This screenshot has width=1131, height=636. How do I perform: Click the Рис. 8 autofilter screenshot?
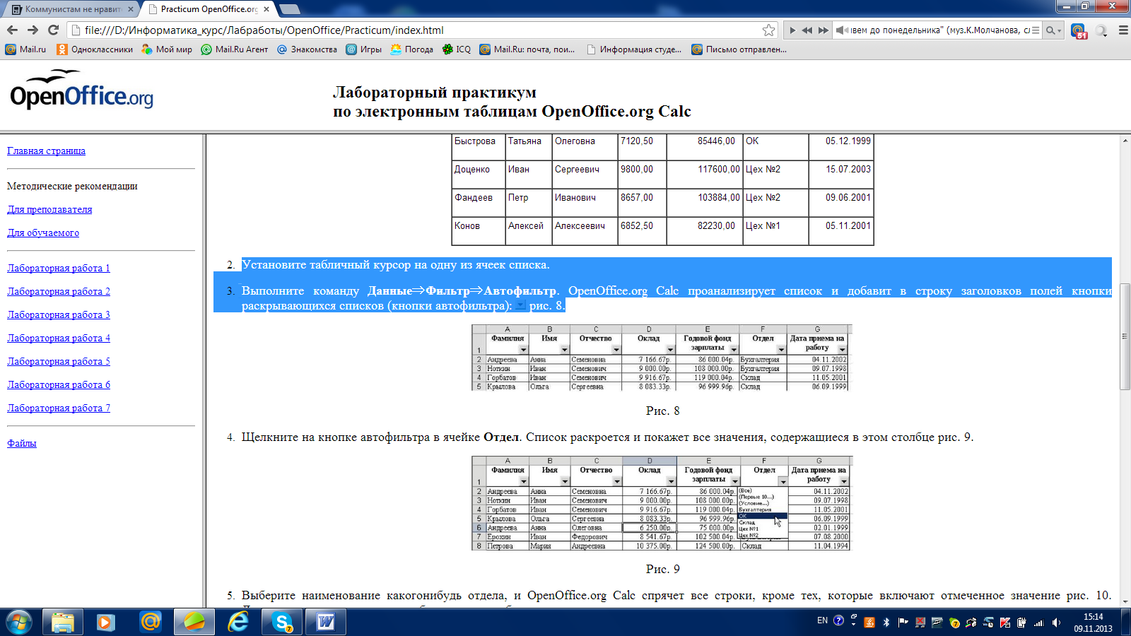[x=662, y=358]
